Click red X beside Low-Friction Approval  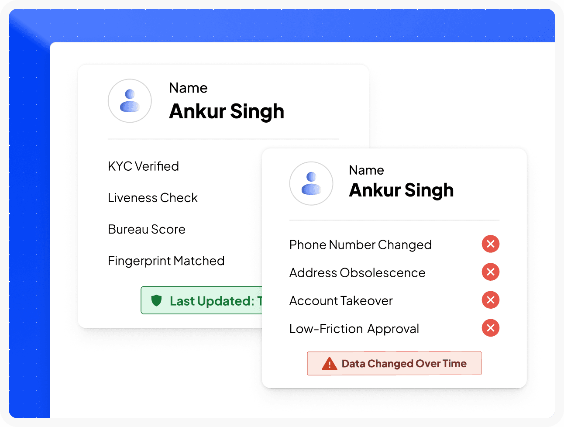(x=491, y=328)
